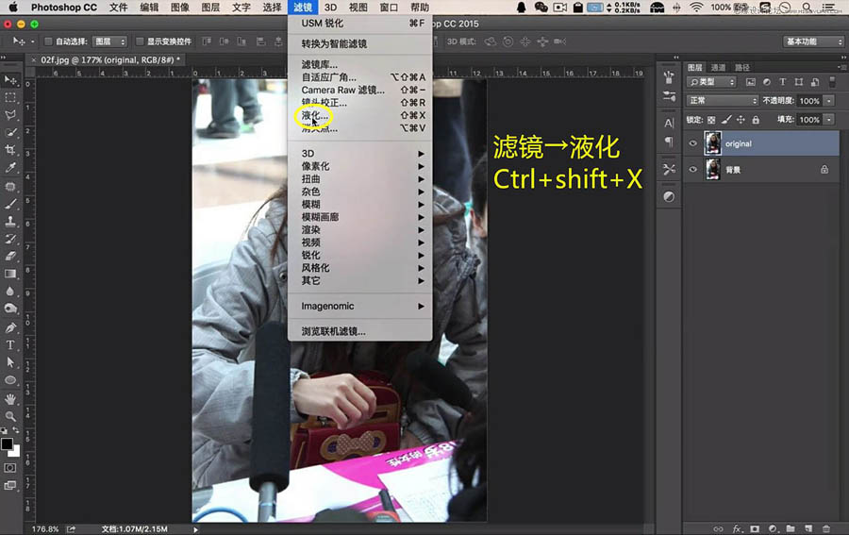
Task: Select the Move tool in the toolbox
Action: 10,81
